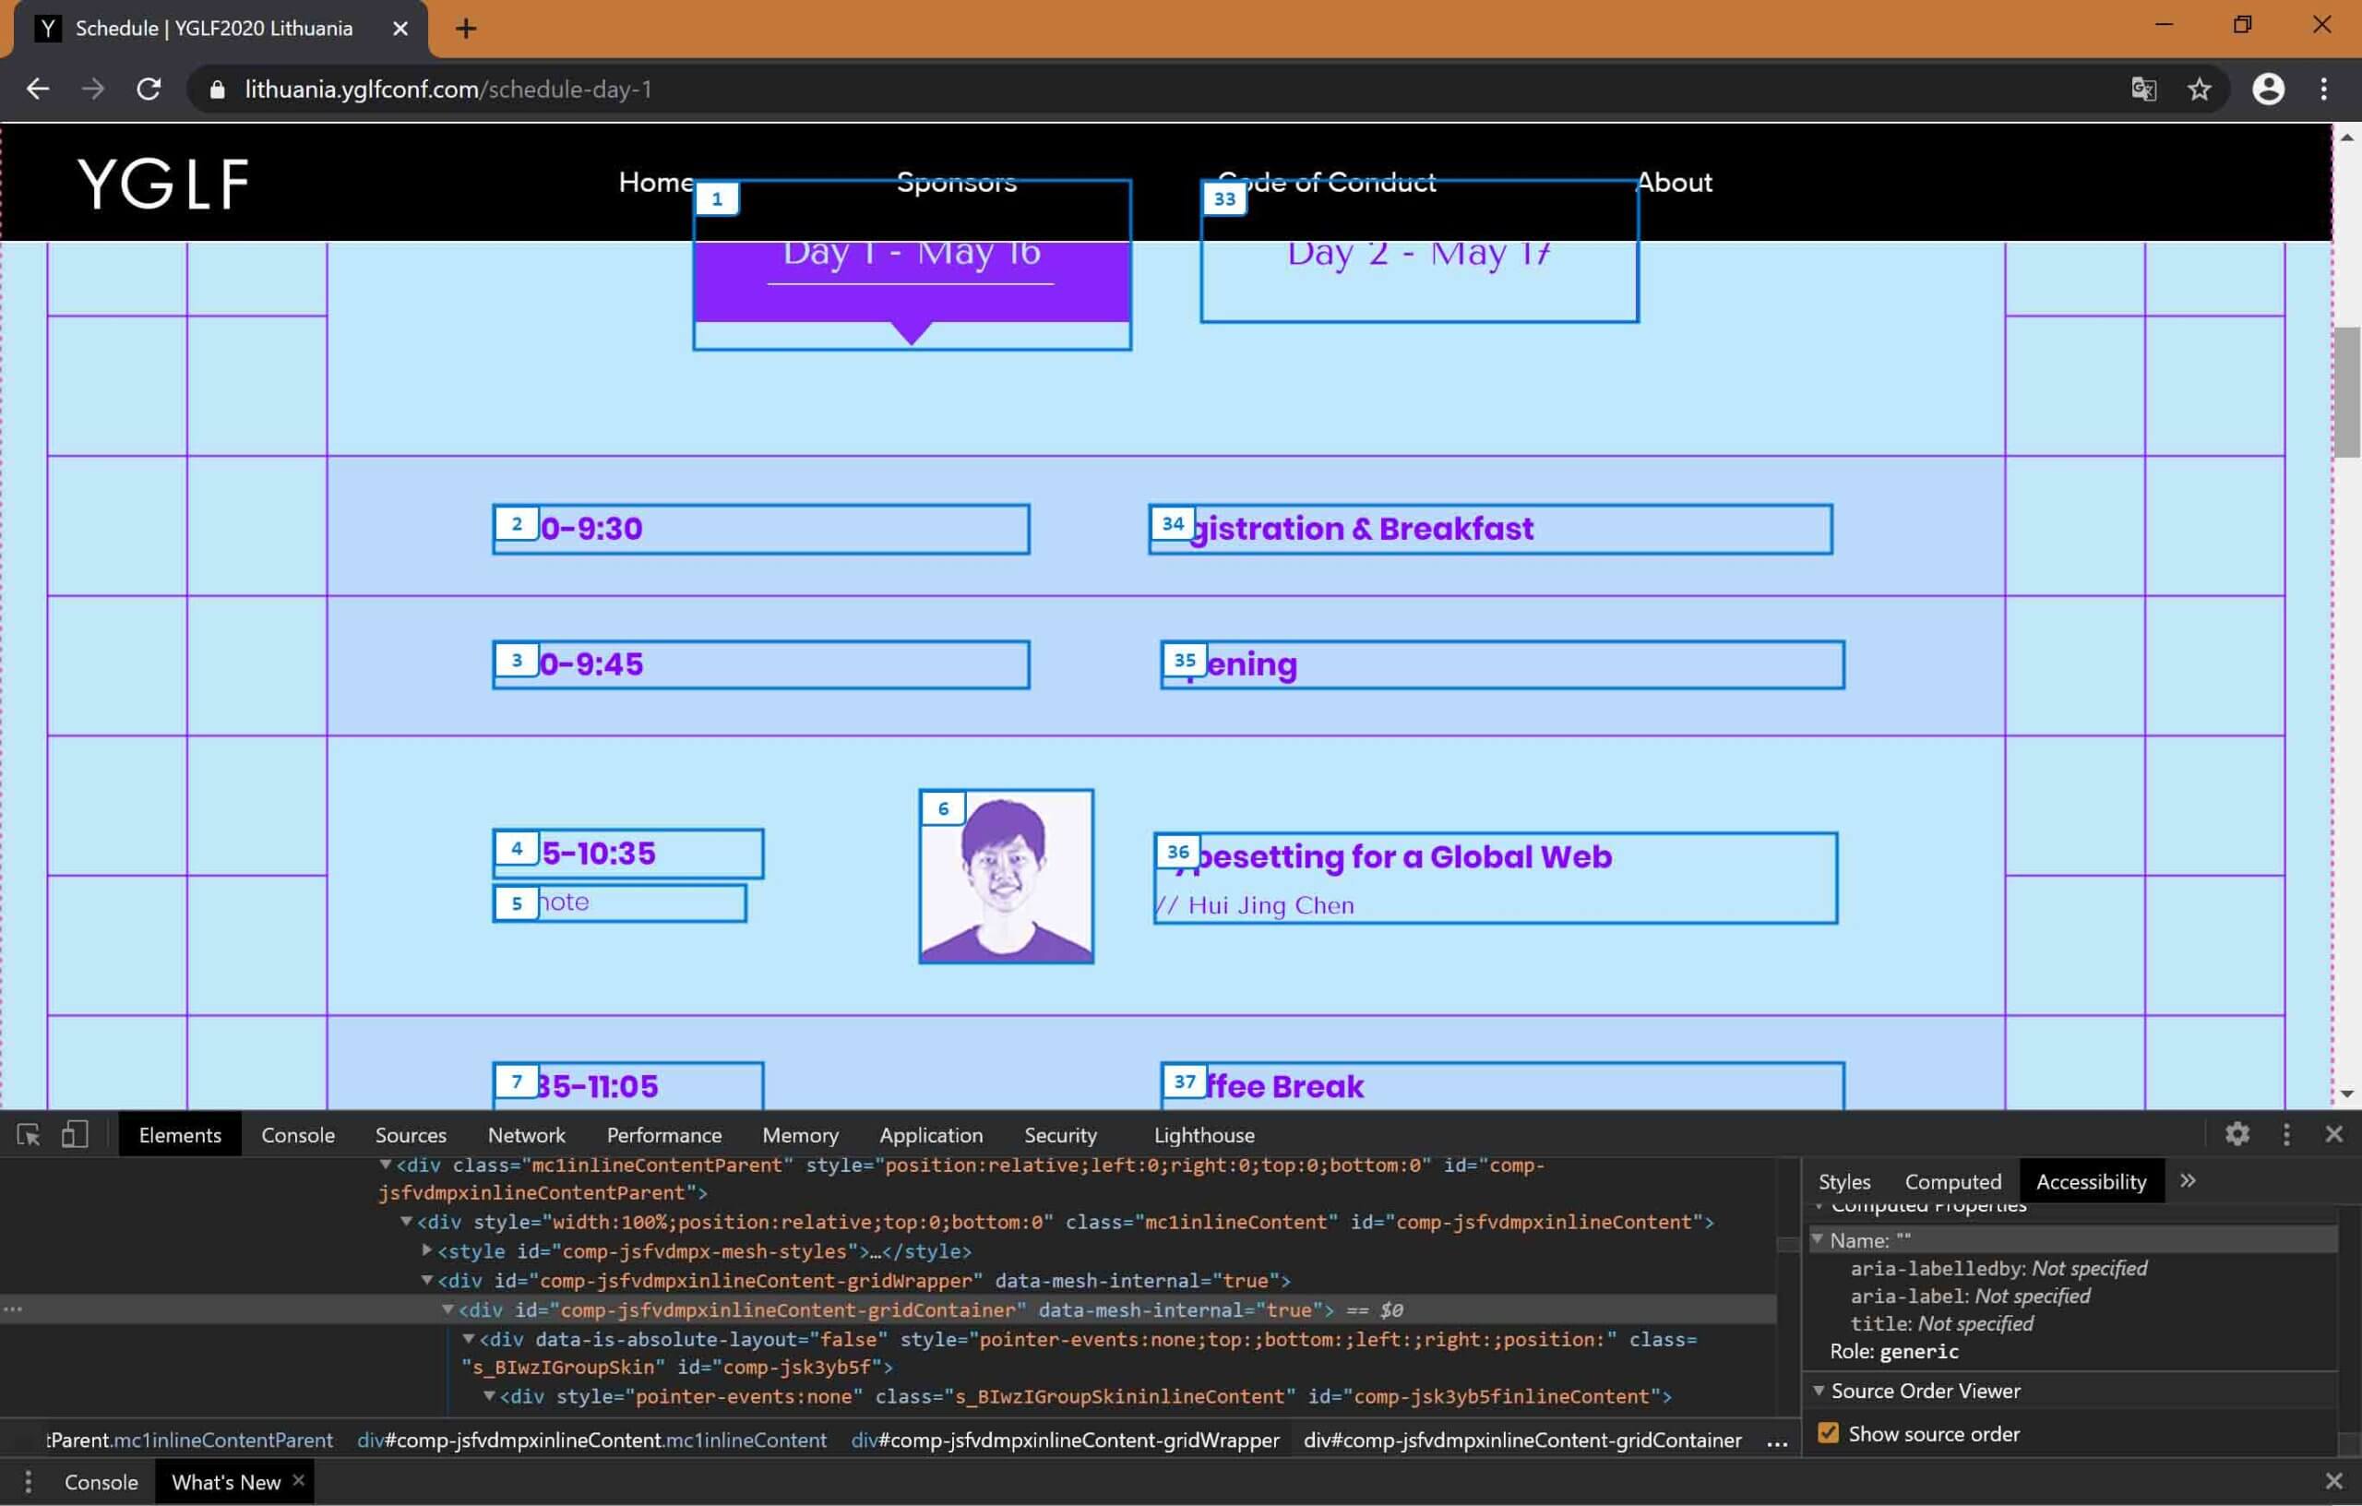Viewport: 2362px width, 1506px height.
Task: Toggle the Accessibility panel in DevTools
Action: click(2094, 1179)
